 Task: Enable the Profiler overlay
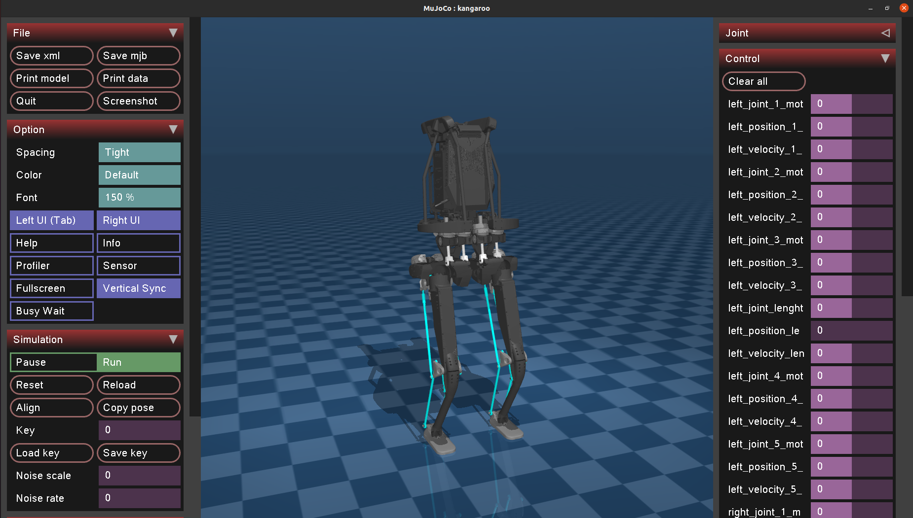coord(52,266)
